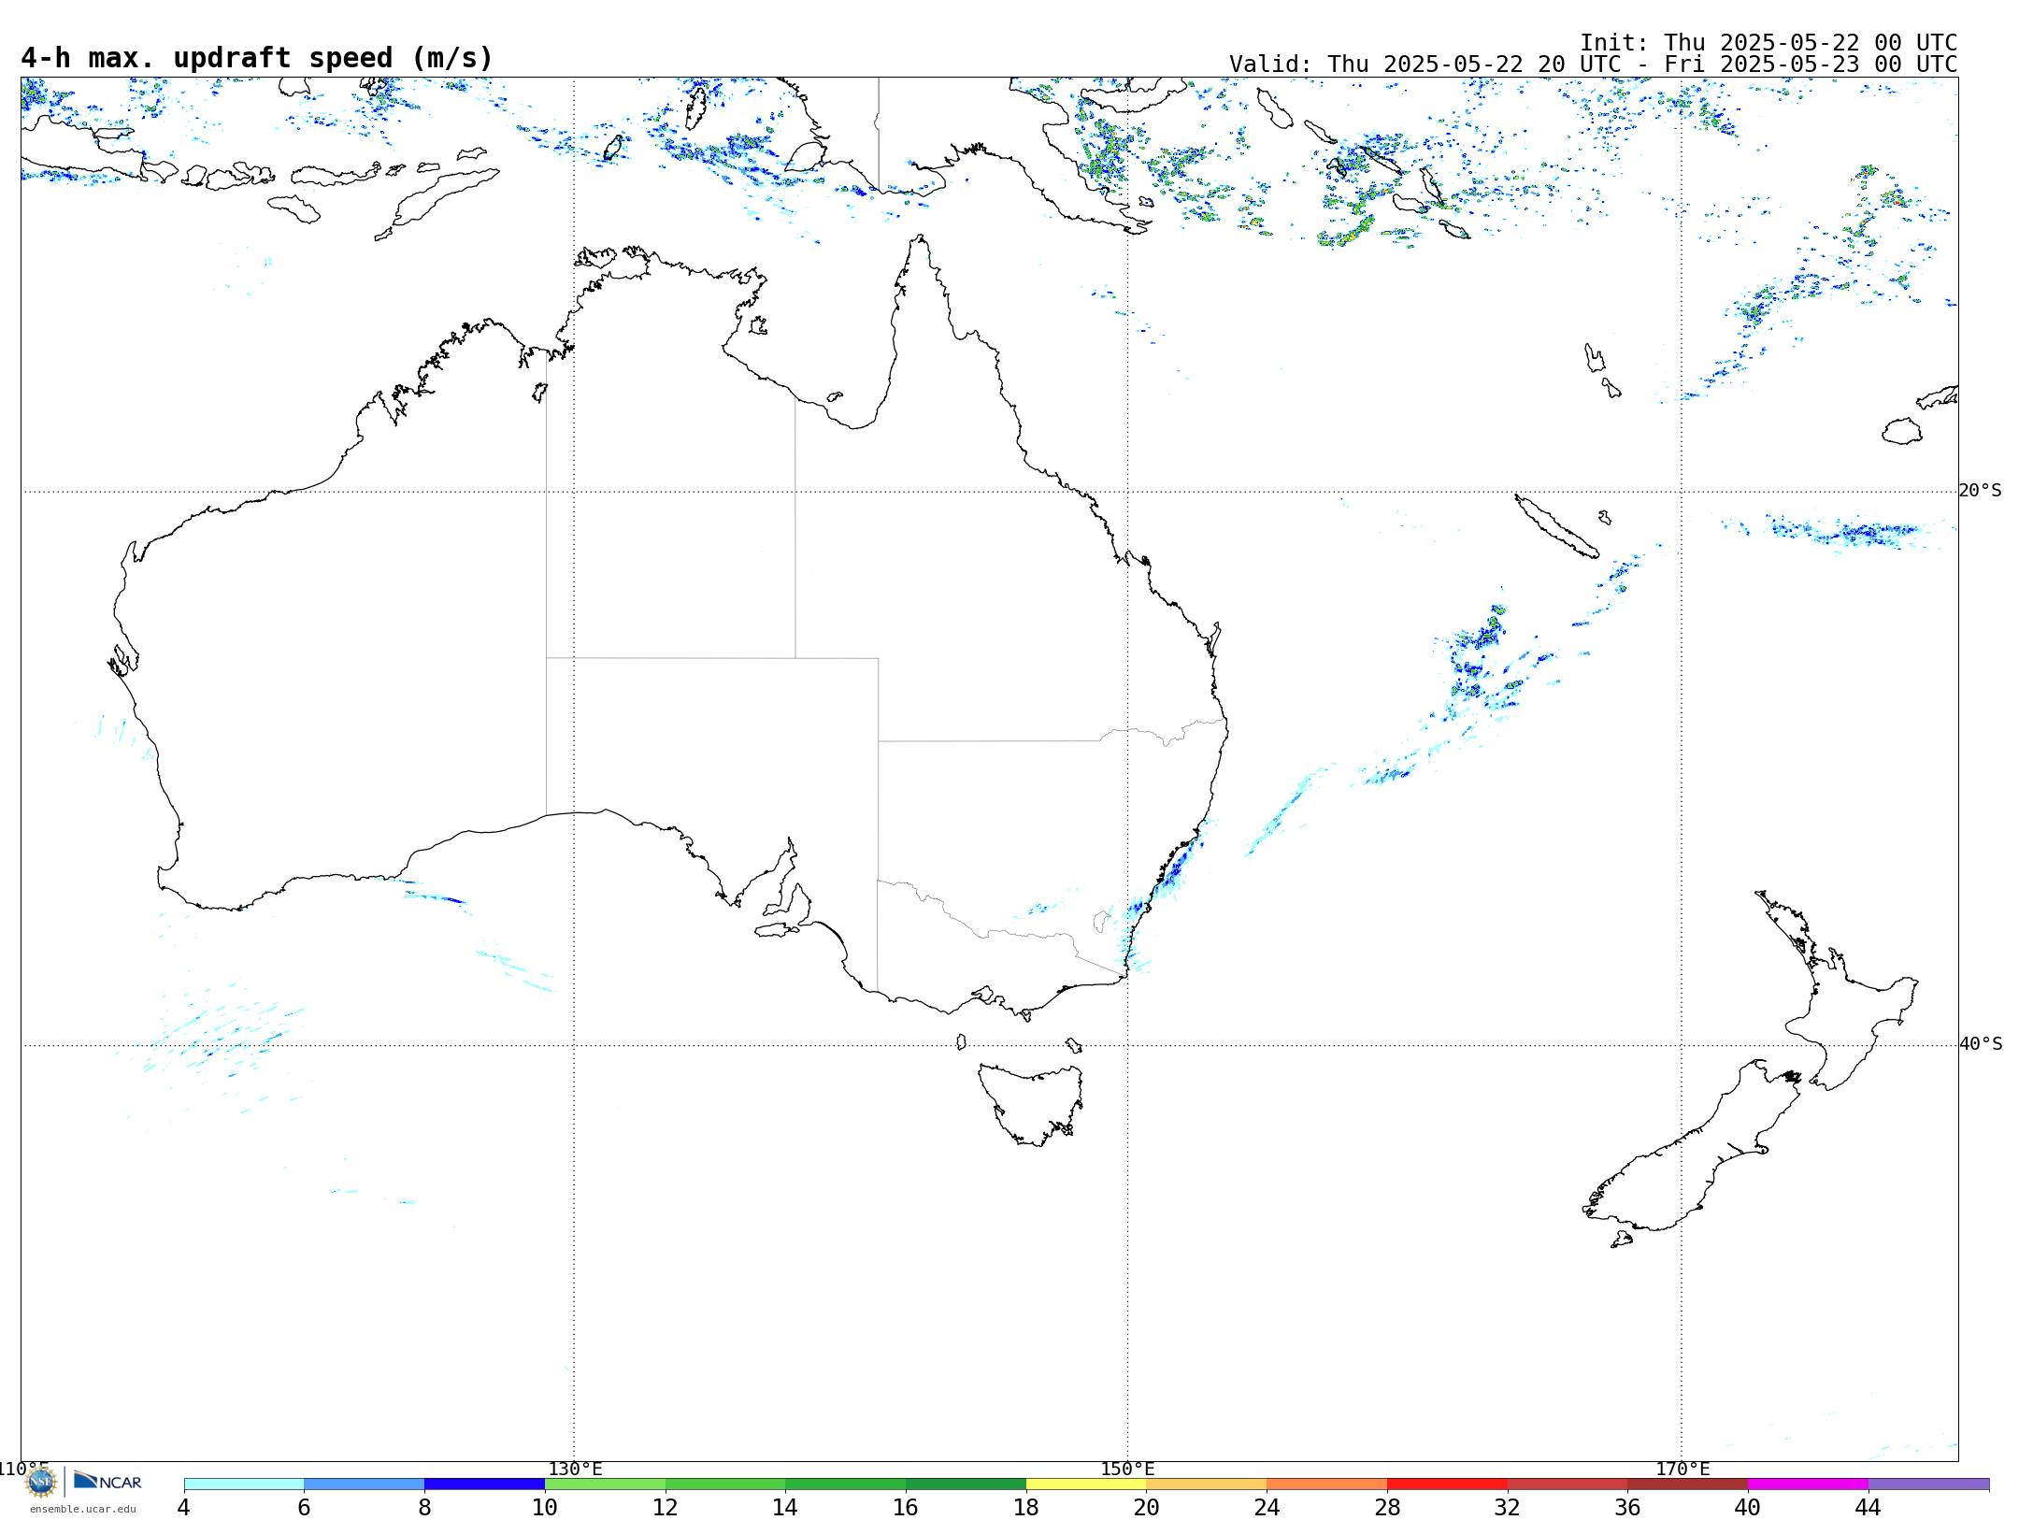This screenshot has width=2019, height=1520.
Task: Click the colorbar tick label '16'
Action: [906, 1507]
